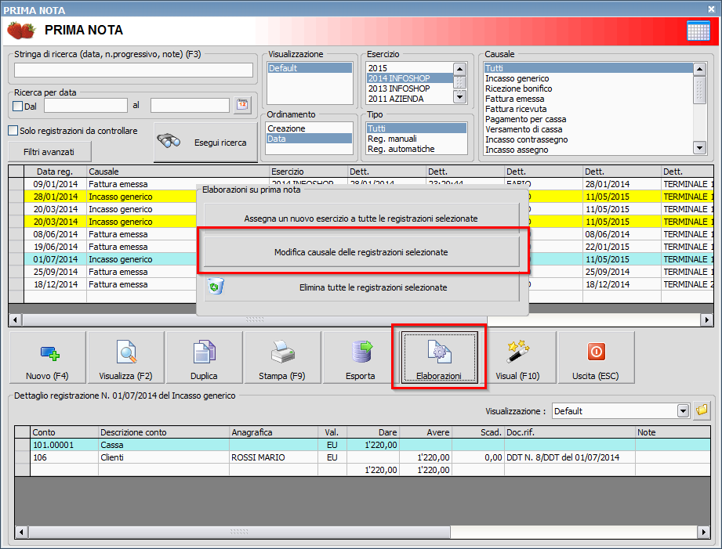The height and width of the screenshot is (549, 722).
Task: Click the ROSSI MARIO anagrafica cell
Action: [x=274, y=457]
